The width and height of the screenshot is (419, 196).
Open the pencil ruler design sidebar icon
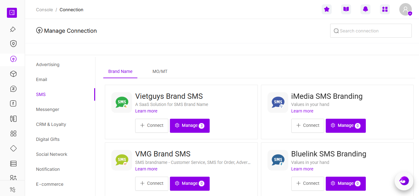[13, 119]
